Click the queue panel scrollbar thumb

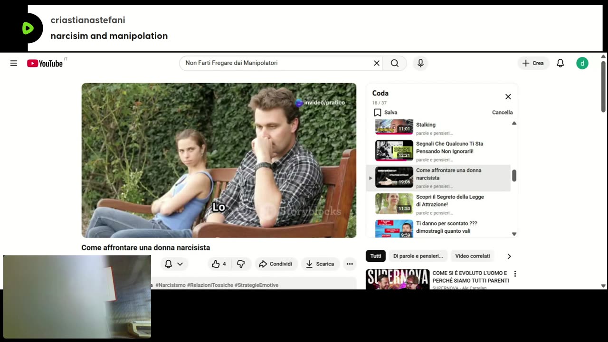514,175
